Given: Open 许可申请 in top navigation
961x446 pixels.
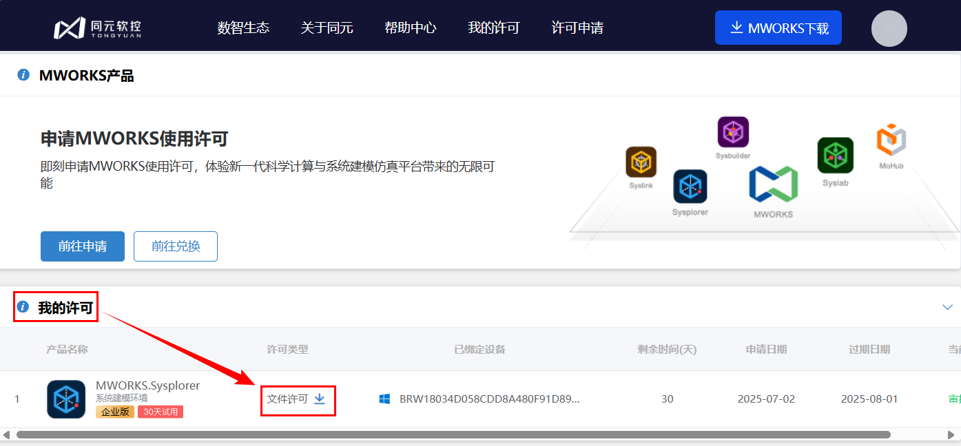Looking at the screenshot, I should pos(577,28).
